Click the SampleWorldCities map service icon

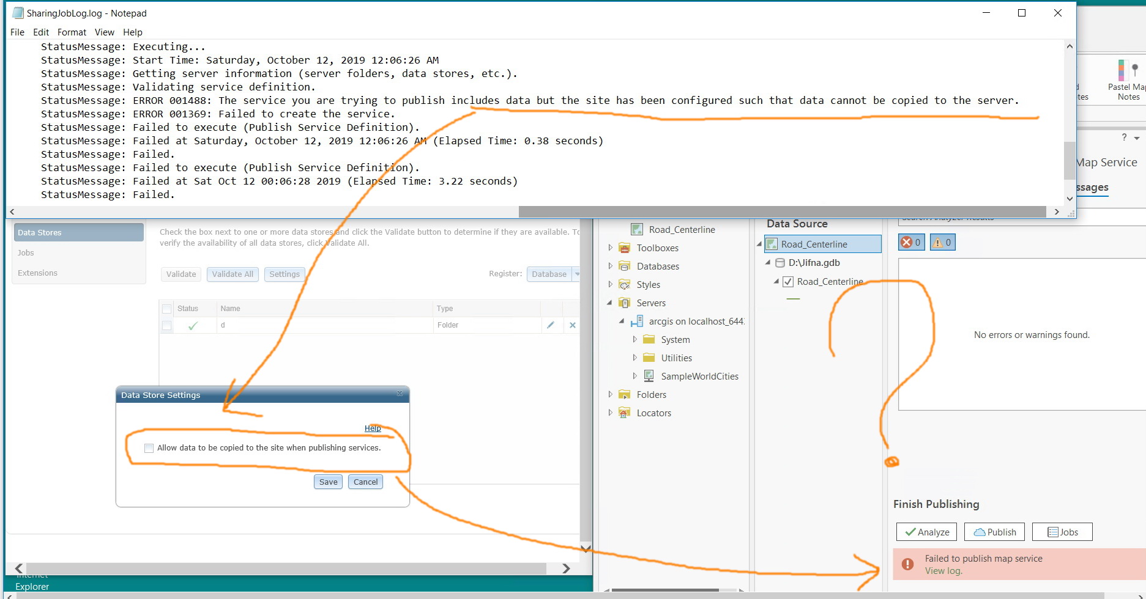(649, 376)
